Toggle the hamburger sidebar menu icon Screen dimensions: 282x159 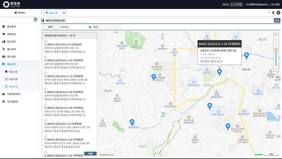tap(35, 19)
